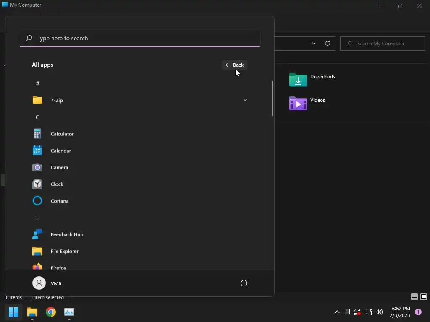The width and height of the screenshot is (430, 322).
Task: Open the 7-Zip folder icon
Action: (37, 100)
